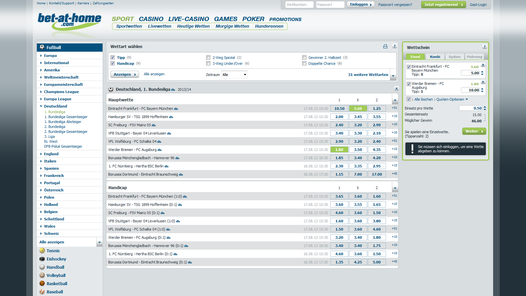
Task: Open statistics icon for Borussia Dortmund - Eintracht Braunschweig
Action: [x=181, y=175]
